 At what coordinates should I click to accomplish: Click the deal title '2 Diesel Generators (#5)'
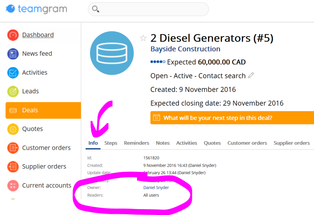[x=212, y=38]
